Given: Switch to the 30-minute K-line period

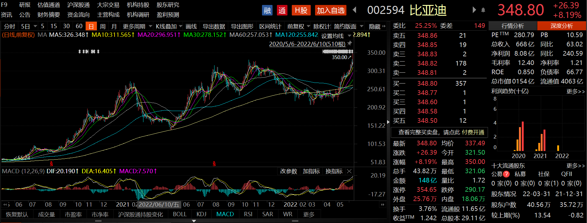Looking at the screenshot, I should coord(66,26).
